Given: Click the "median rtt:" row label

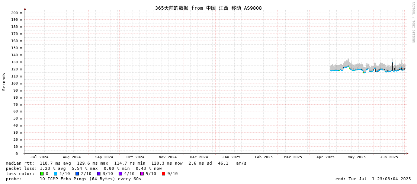Looking at the screenshot, I should [20, 163].
